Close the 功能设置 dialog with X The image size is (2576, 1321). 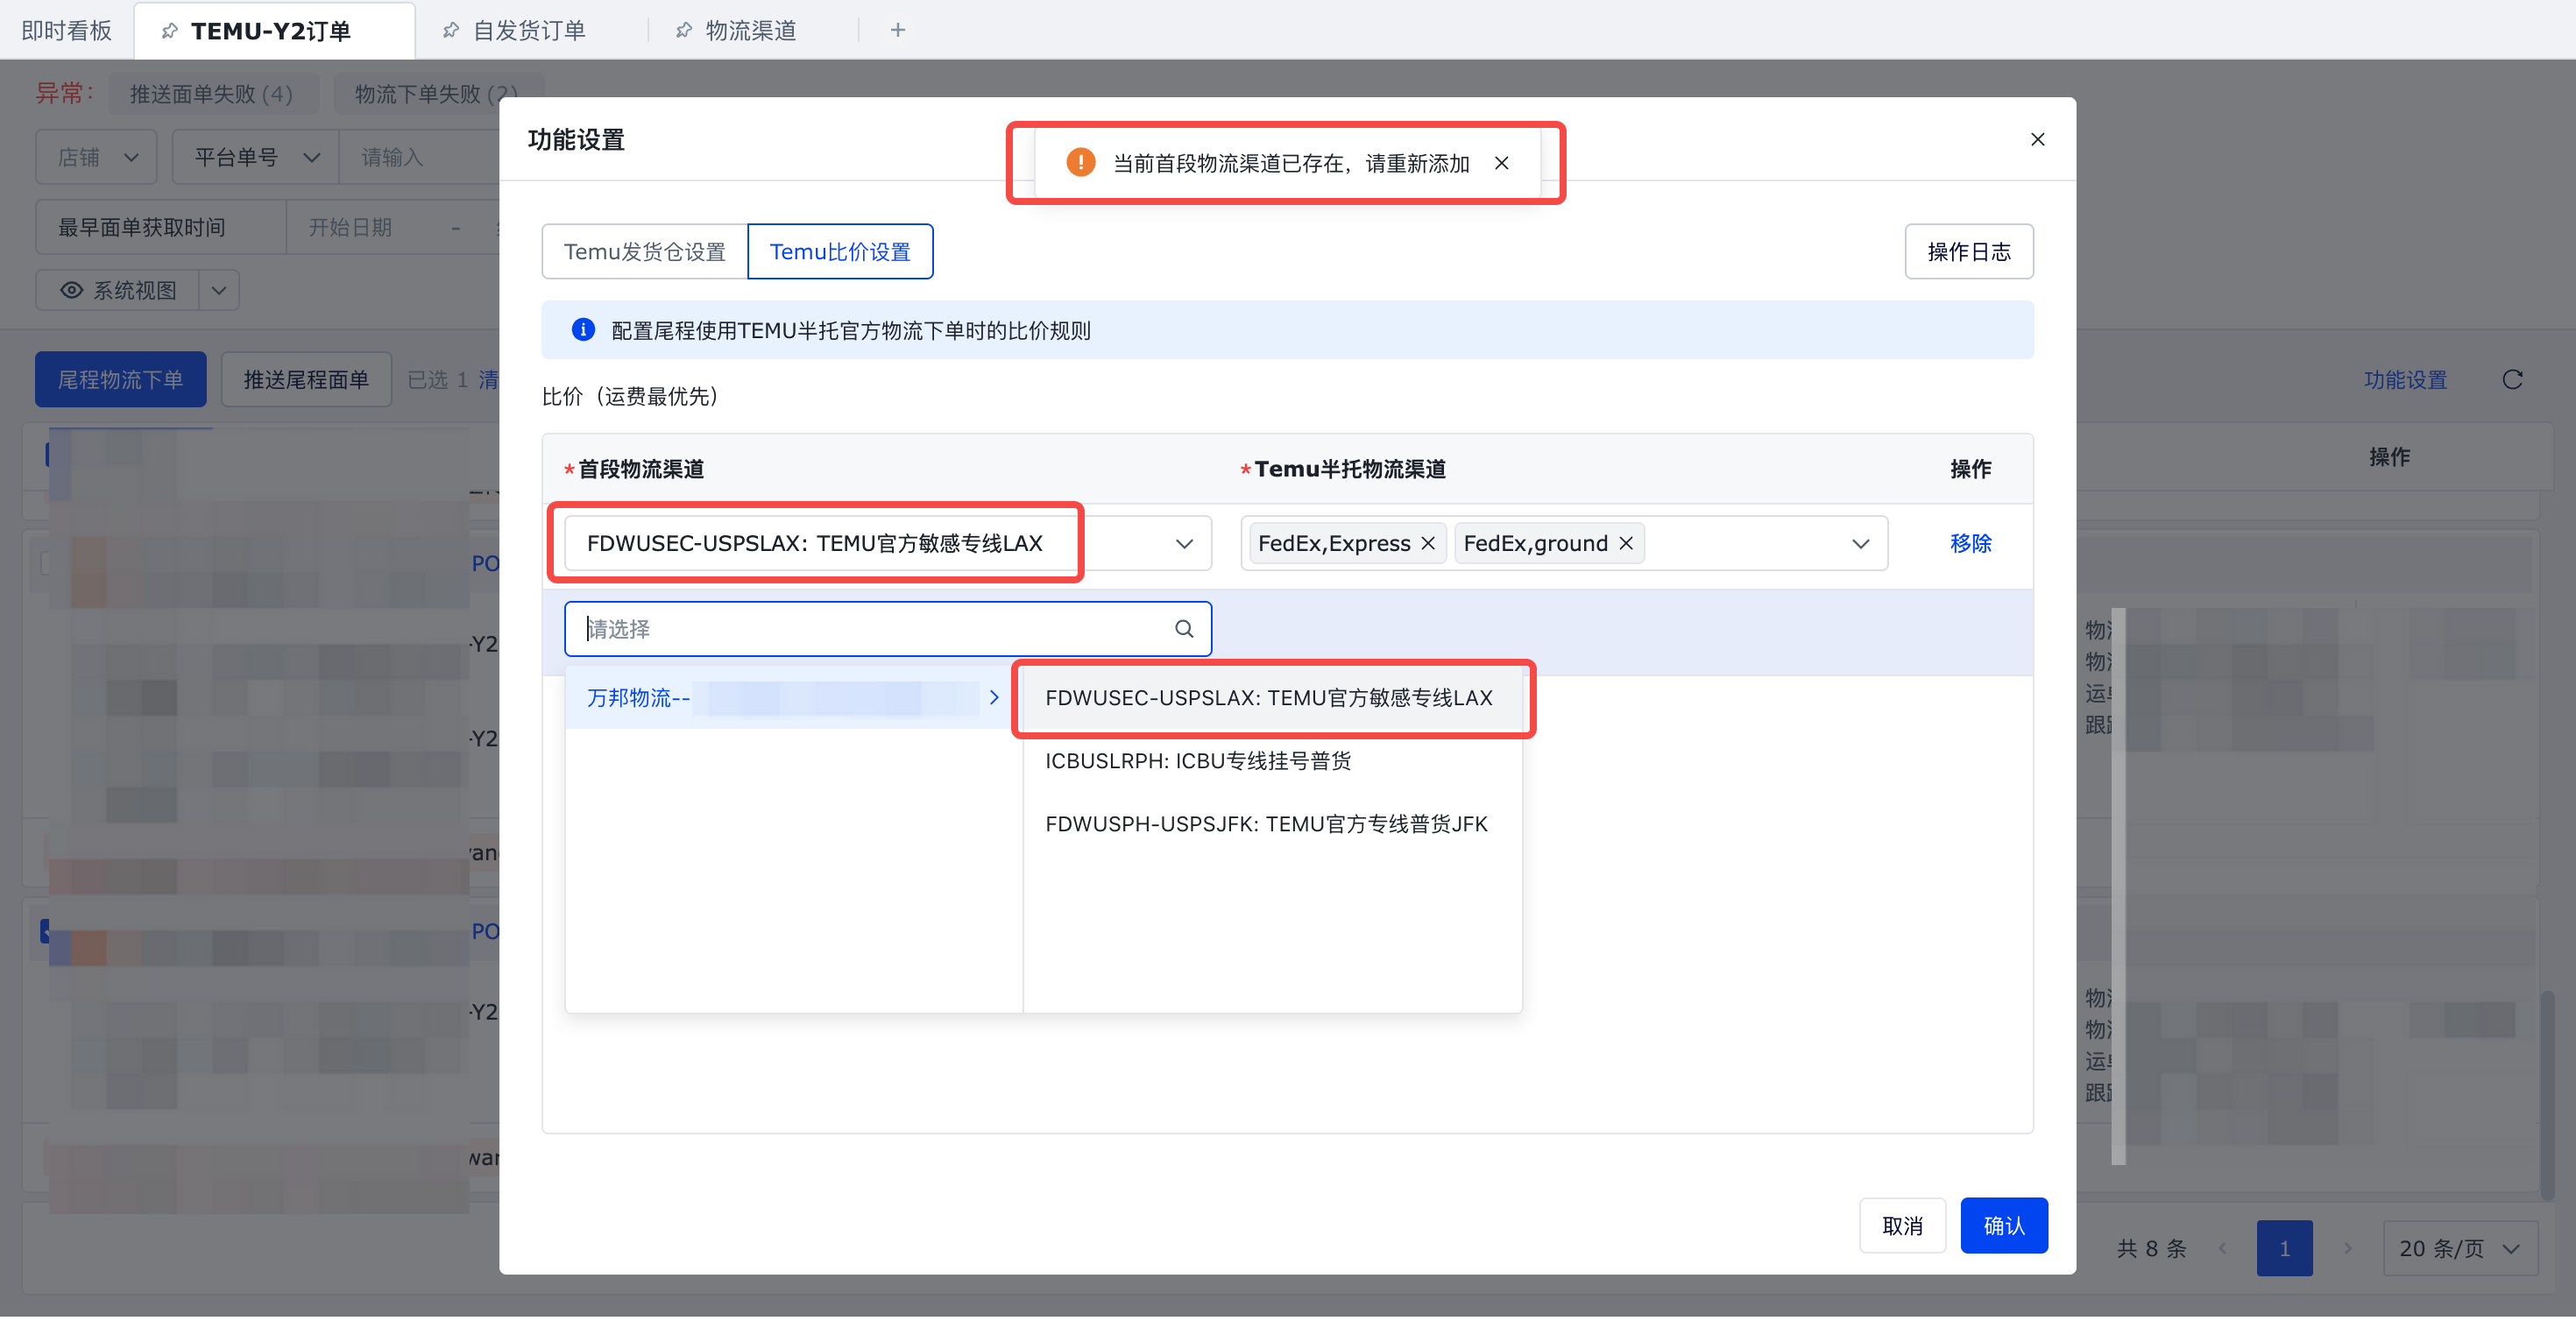click(2037, 139)
